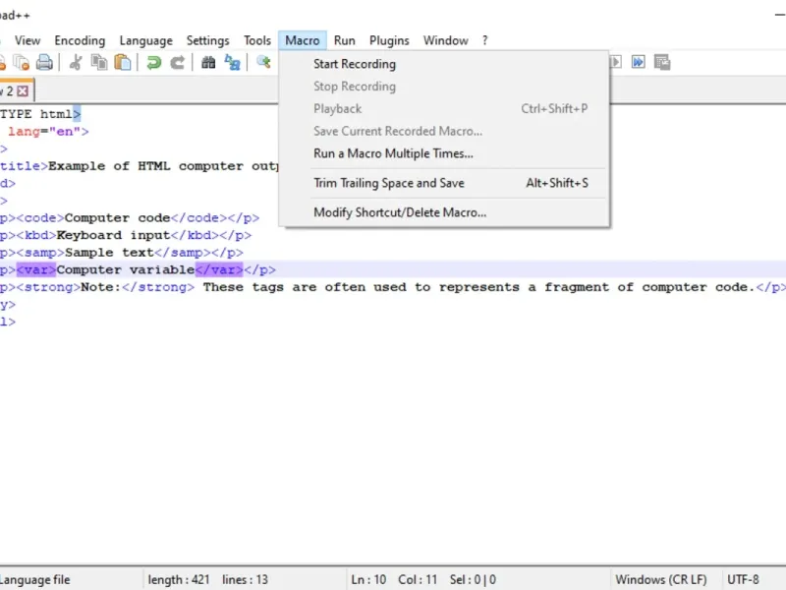Viewport: 786px width, 590px height.
Task: Click 'Sel : 0 | 0' in status bar
Action: coord(473,580)
